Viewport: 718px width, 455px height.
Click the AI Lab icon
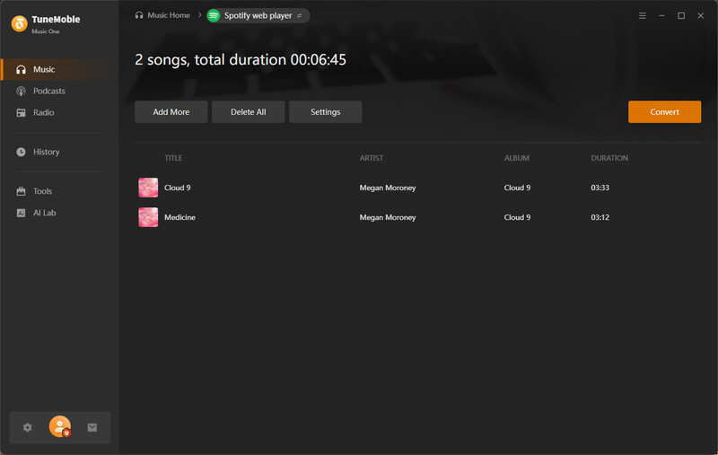[21, 213]
